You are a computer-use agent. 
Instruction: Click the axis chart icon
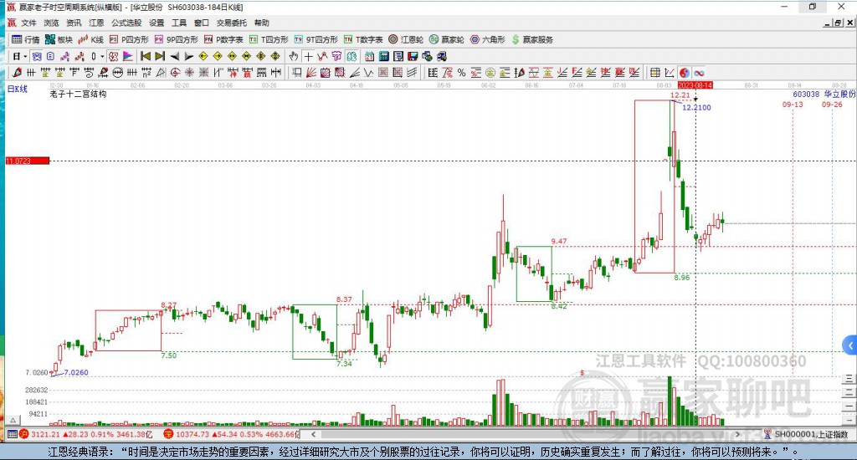click(x=669, y=73)
